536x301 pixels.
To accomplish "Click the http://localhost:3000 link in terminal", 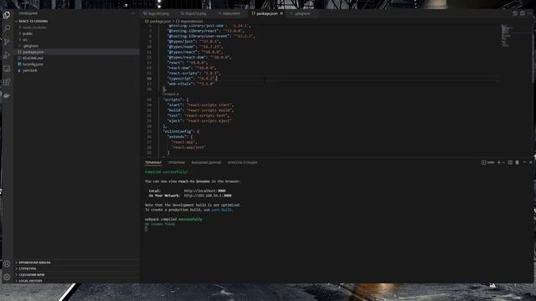I will point(204,191).
